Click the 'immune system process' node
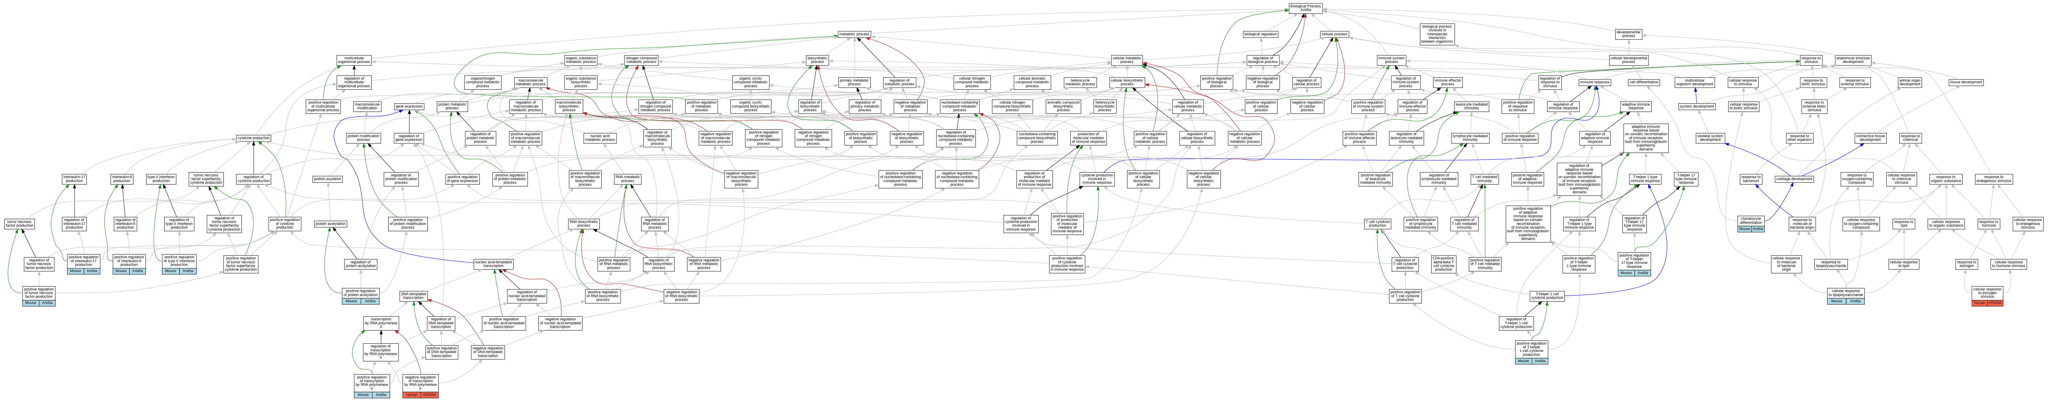Screen dimensions: 2048x401 [1391, 60]
